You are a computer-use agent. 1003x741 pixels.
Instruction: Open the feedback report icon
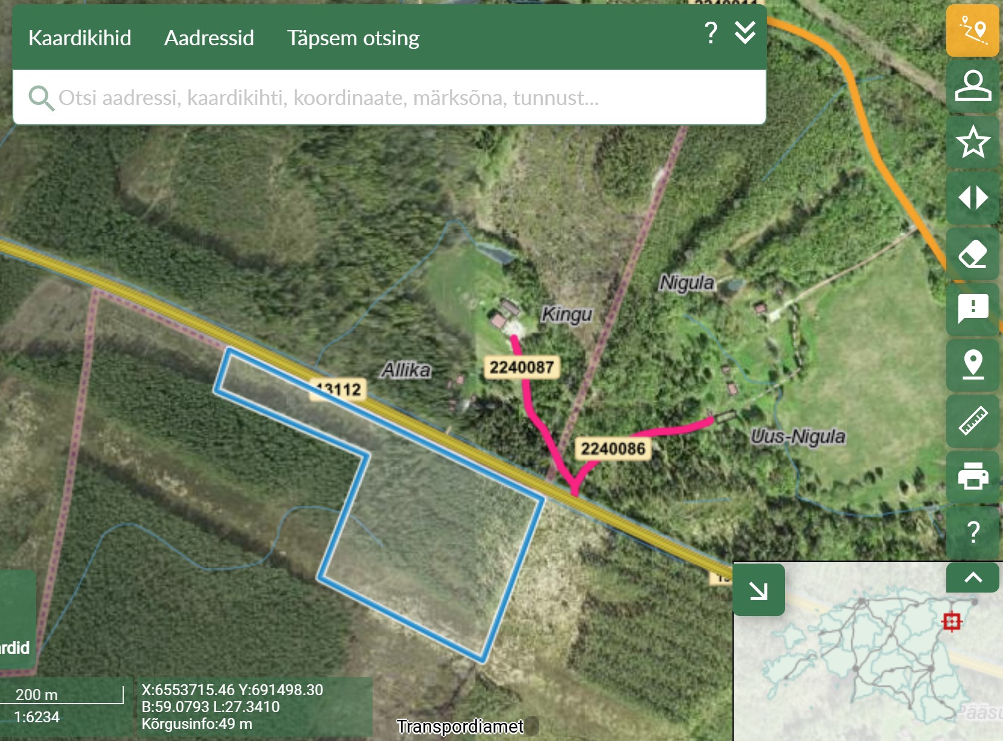(x=972, y=309)
